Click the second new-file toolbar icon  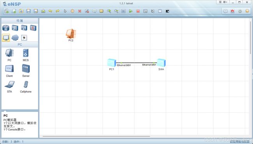point(14,11)
